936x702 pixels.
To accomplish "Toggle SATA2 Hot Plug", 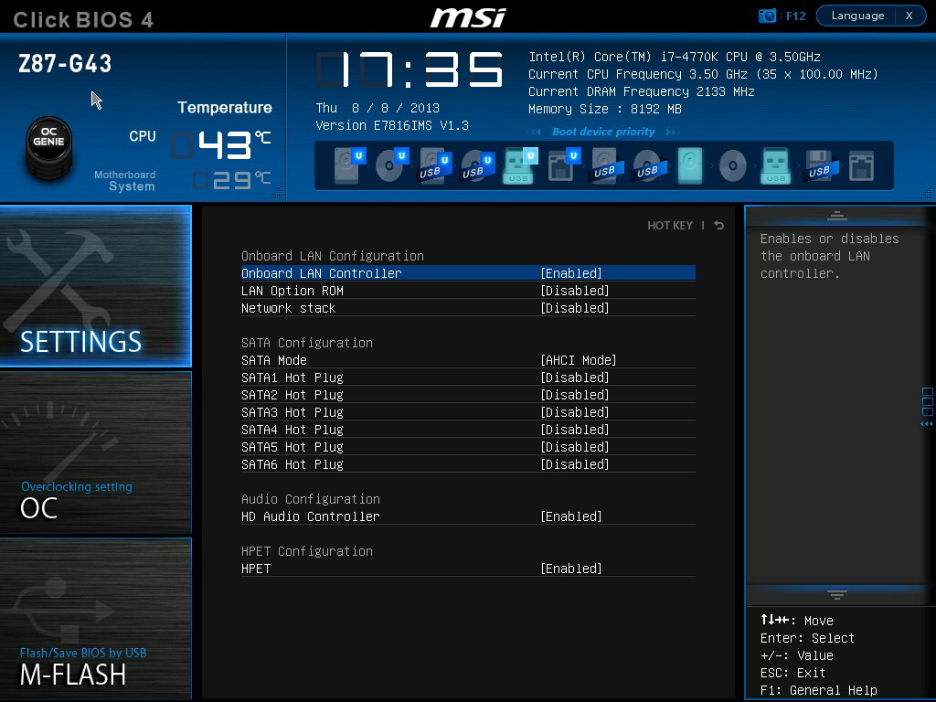I will [468, 395].
